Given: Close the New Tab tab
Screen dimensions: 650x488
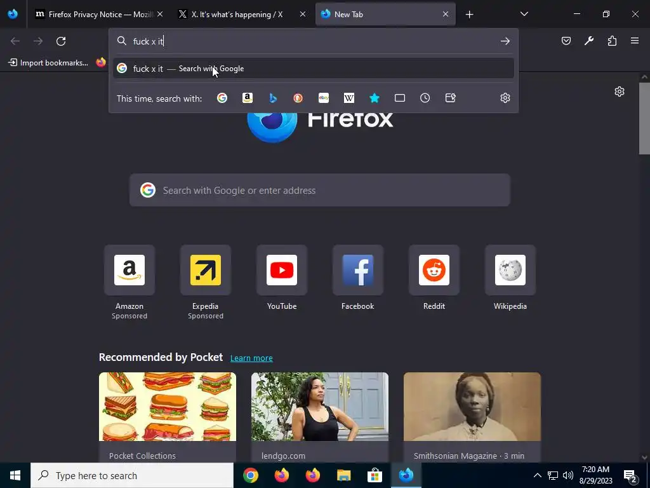Looking at the screenshot, I should (445, 14).
